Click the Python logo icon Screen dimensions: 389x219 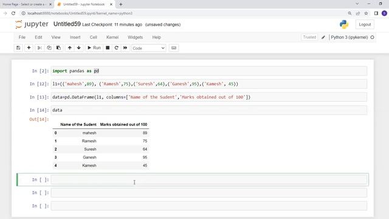[344, 24]
